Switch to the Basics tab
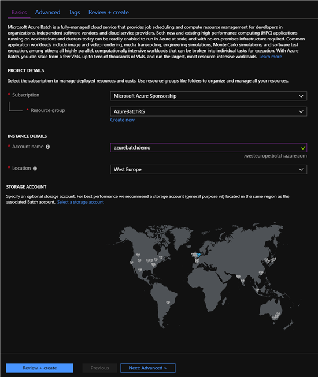 19,12
